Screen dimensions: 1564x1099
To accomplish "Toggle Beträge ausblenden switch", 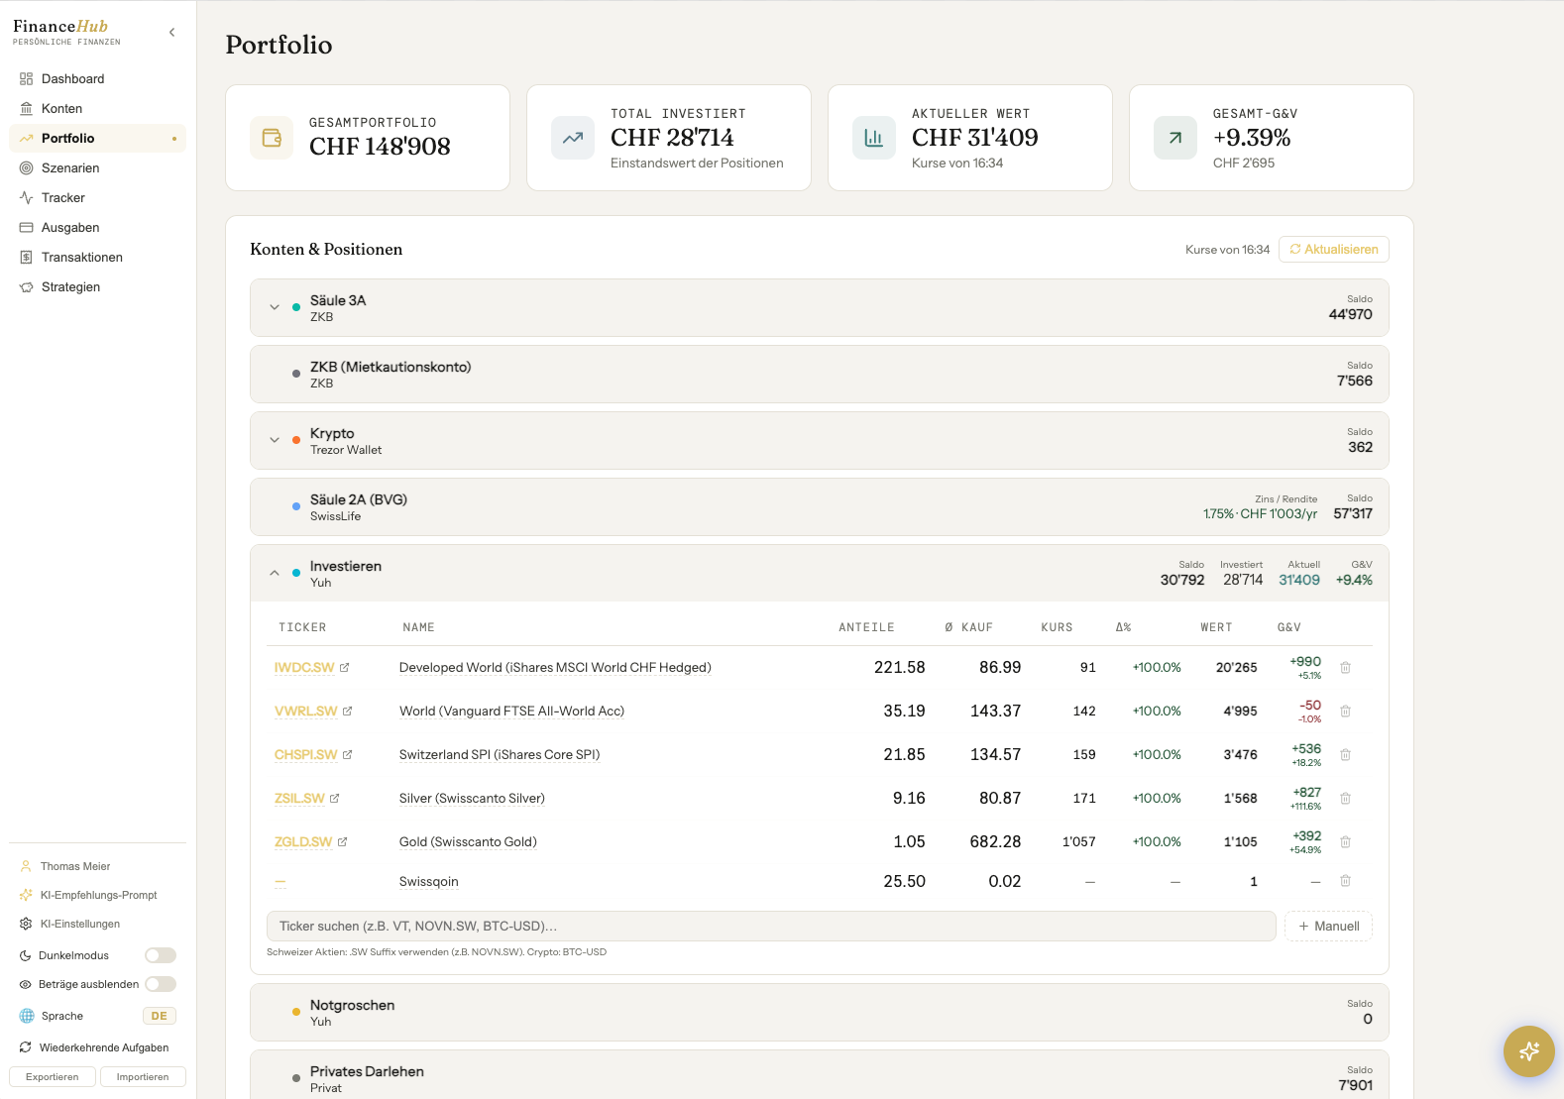I will [x=161, y=984].
